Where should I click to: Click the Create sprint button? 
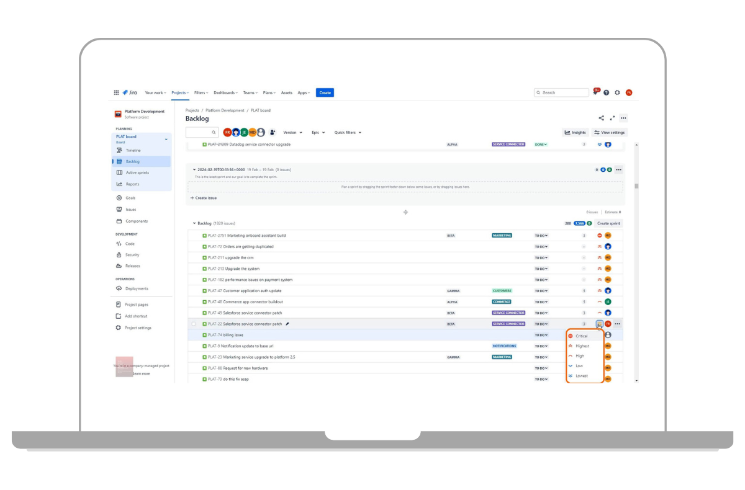pyautogui.click(x=608, y=223)
